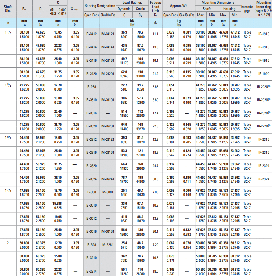This screenshot has width=272, height=276.
Task: Click the IR-1920 inner ring entry
Action: (263, 74)
